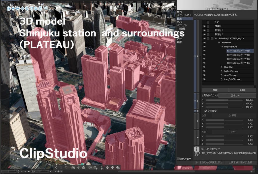
Task: Select the camera pan icon at top left
Action: (13, 8)
